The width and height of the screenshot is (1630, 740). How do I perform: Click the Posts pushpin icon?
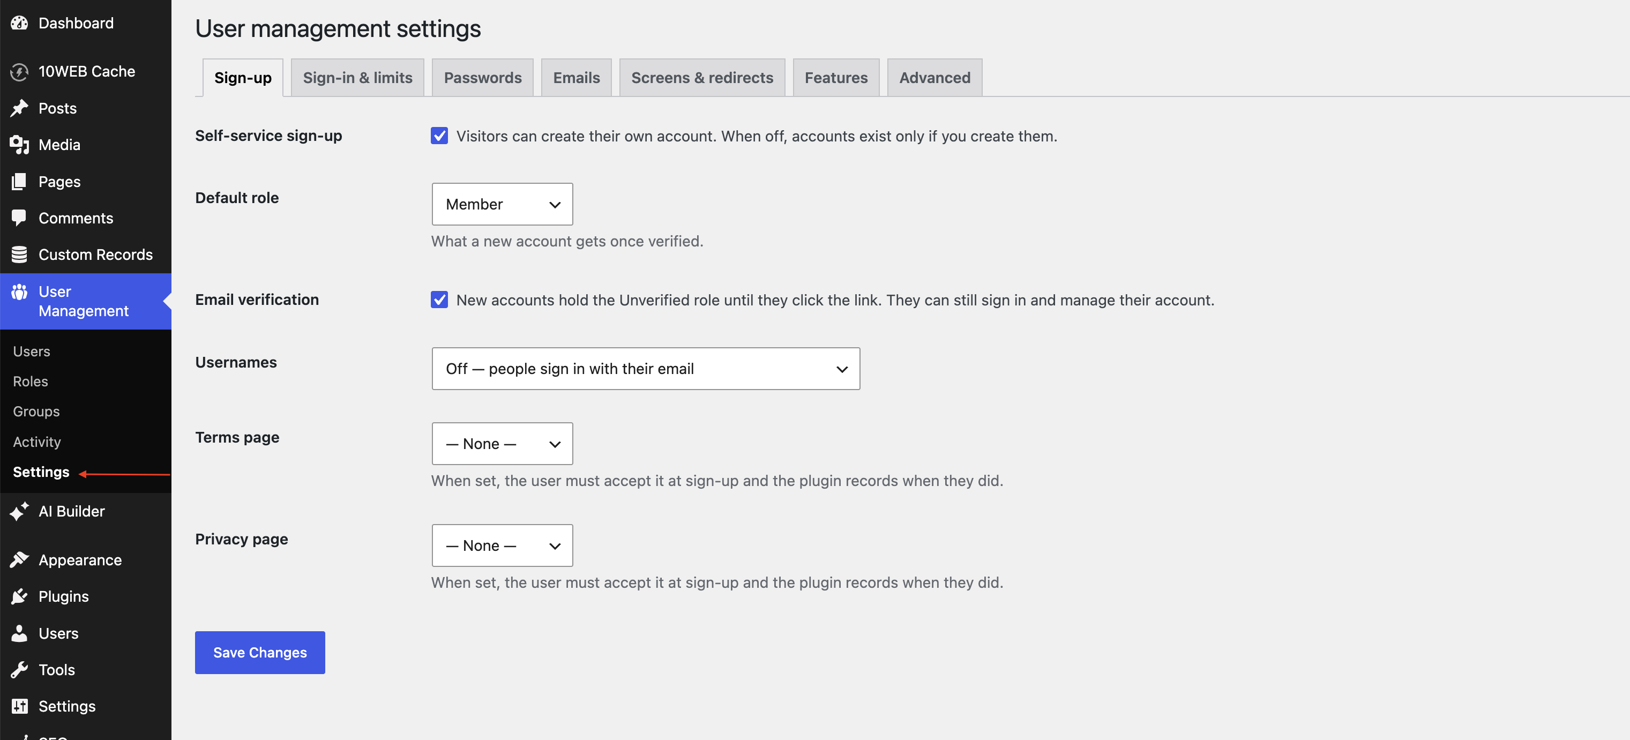(20, 108)
